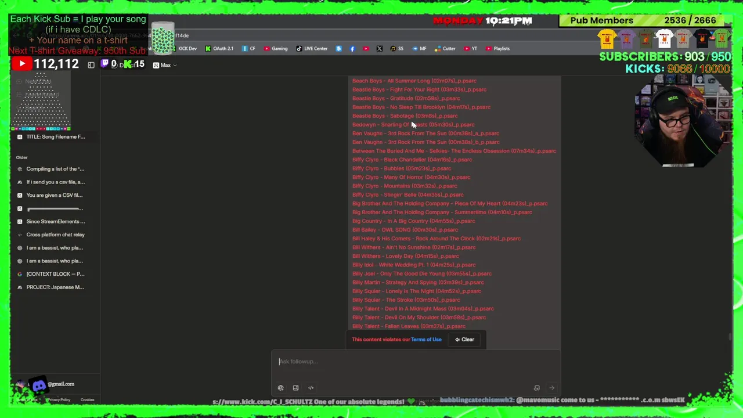Image resolution: width=743 pixels, height=418 pixels.
Task: Click the Ask followup input field
Action: 416,362
